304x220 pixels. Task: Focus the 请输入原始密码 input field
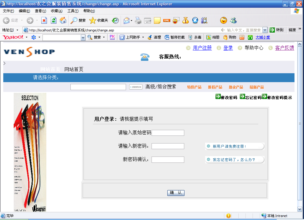pyautogui.click(x=168, y=133)
